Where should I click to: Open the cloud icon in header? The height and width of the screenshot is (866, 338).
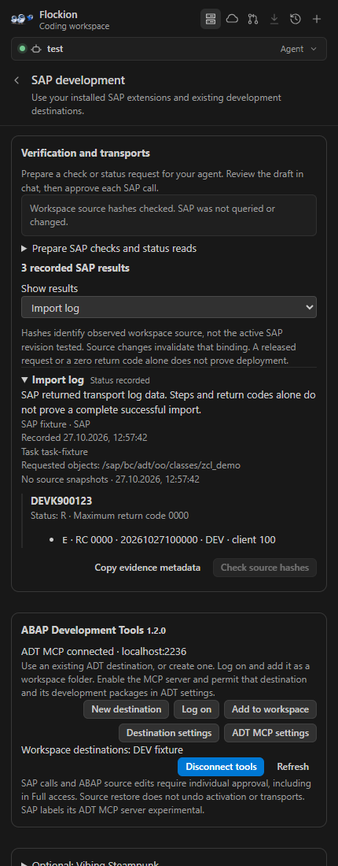click(232, 20)
